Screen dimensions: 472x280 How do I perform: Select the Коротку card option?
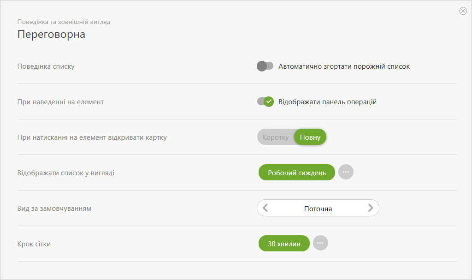pos(276,137)
